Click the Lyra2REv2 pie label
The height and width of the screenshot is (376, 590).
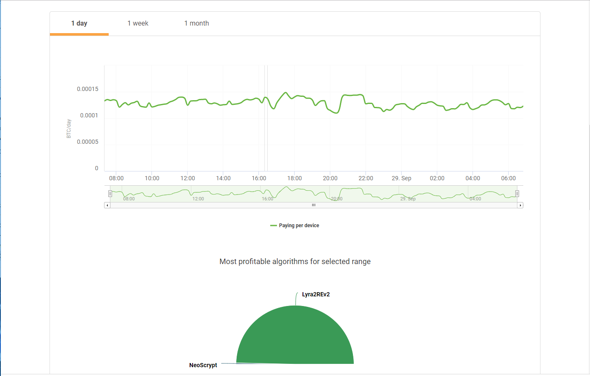[316, 294]
